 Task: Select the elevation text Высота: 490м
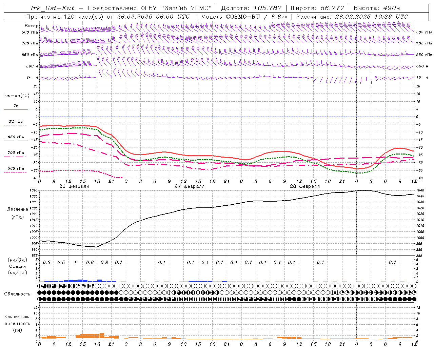pyautogui.click(x=377, y=8)
